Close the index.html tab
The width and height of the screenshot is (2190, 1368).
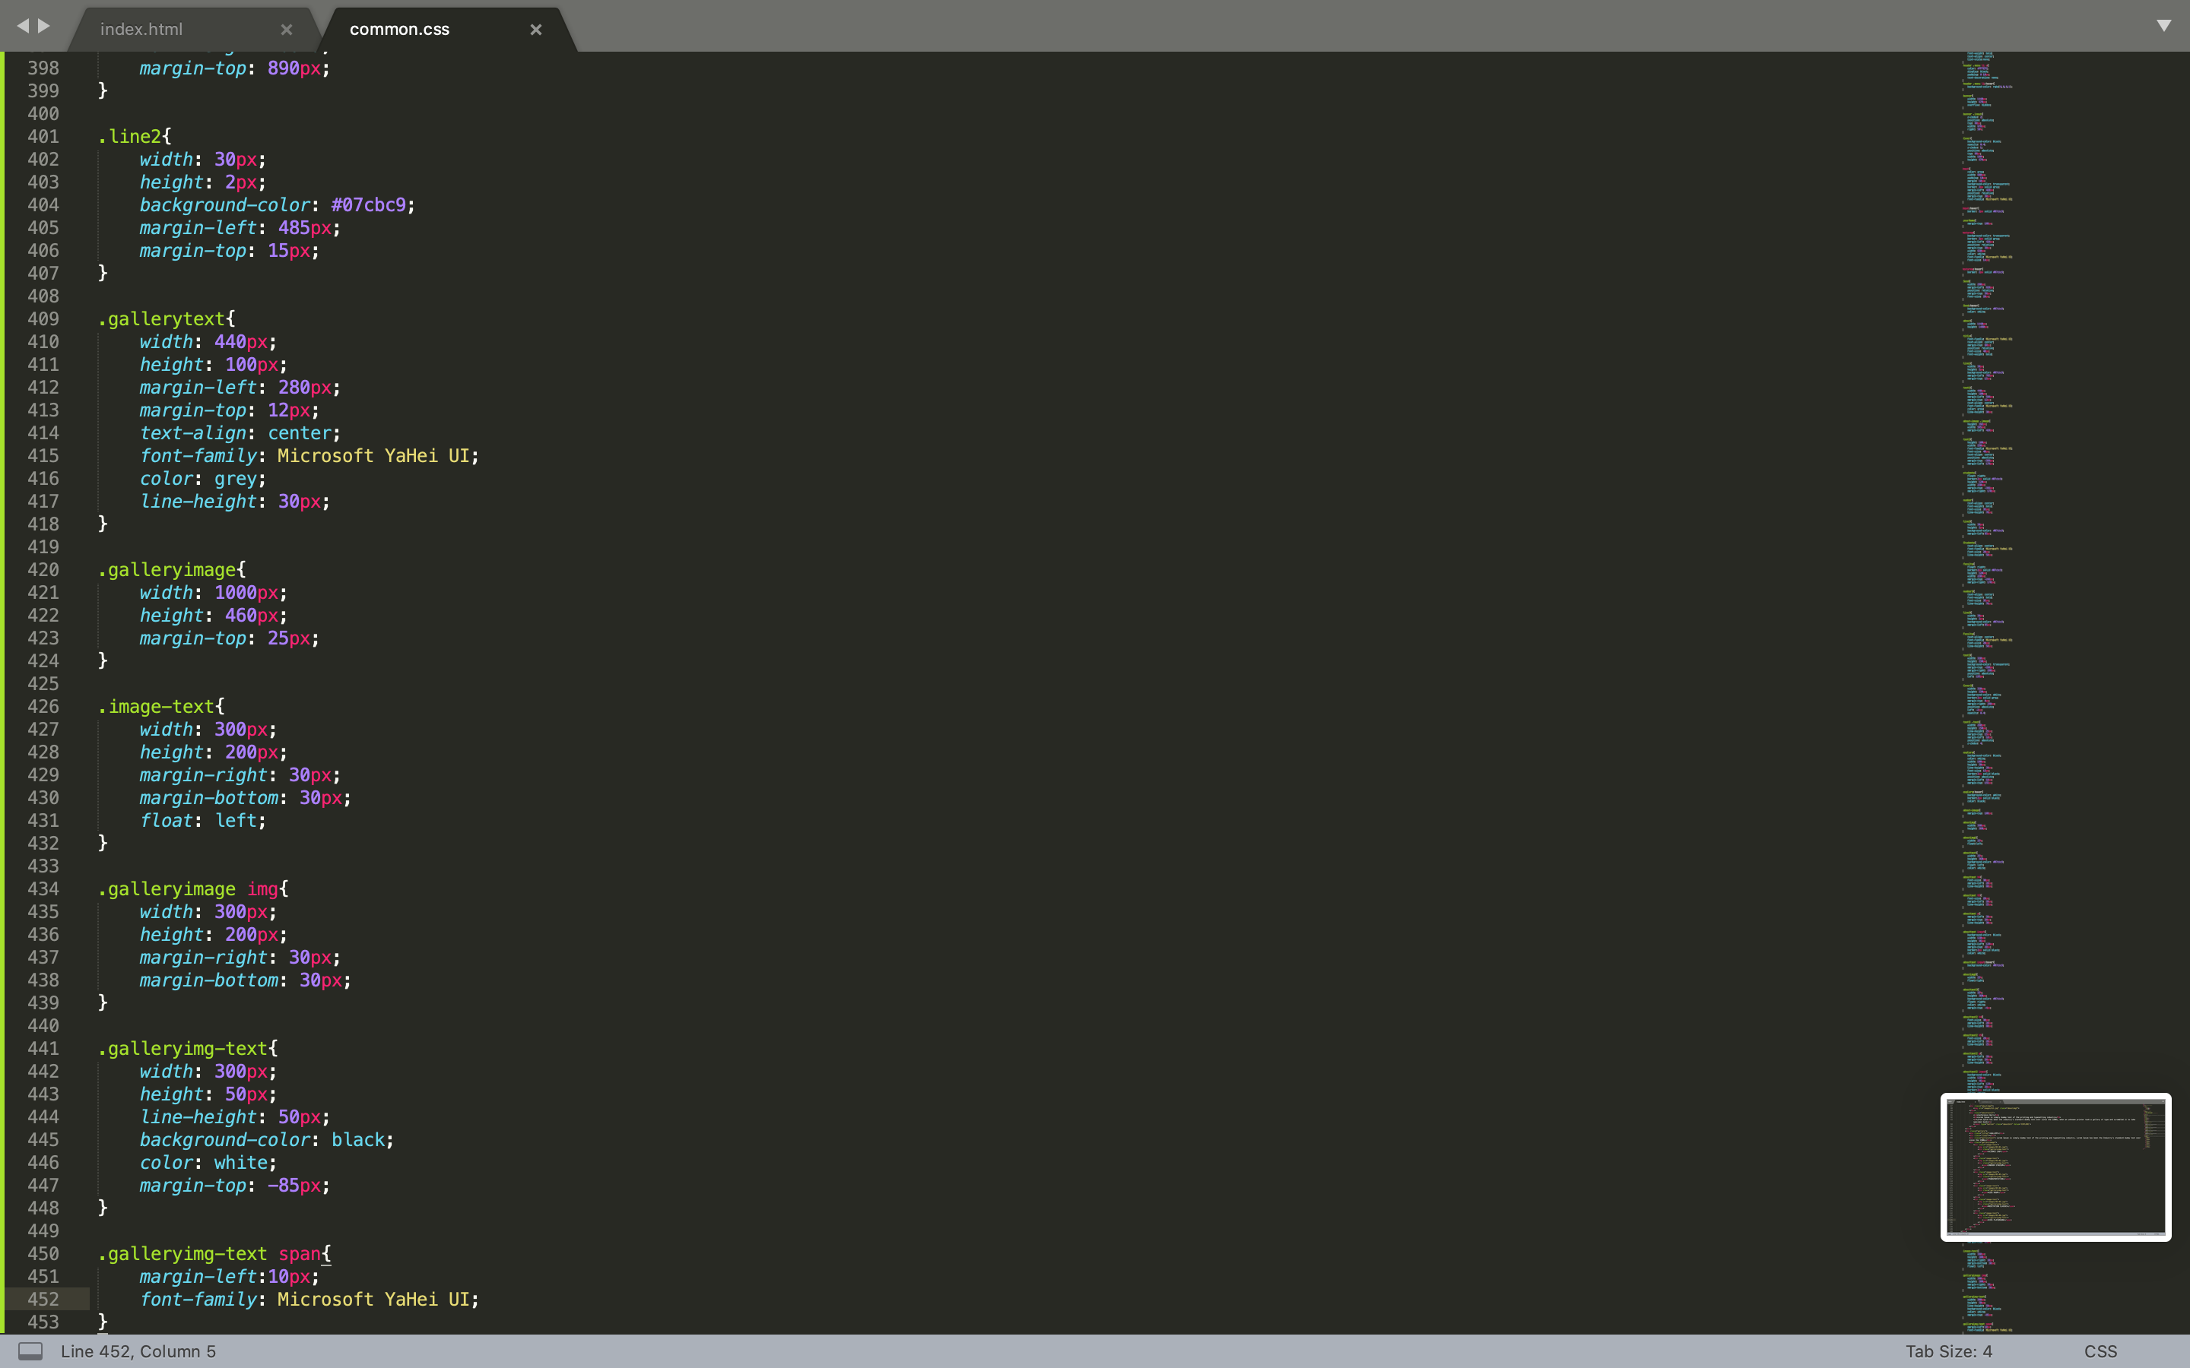click(286, 29)
